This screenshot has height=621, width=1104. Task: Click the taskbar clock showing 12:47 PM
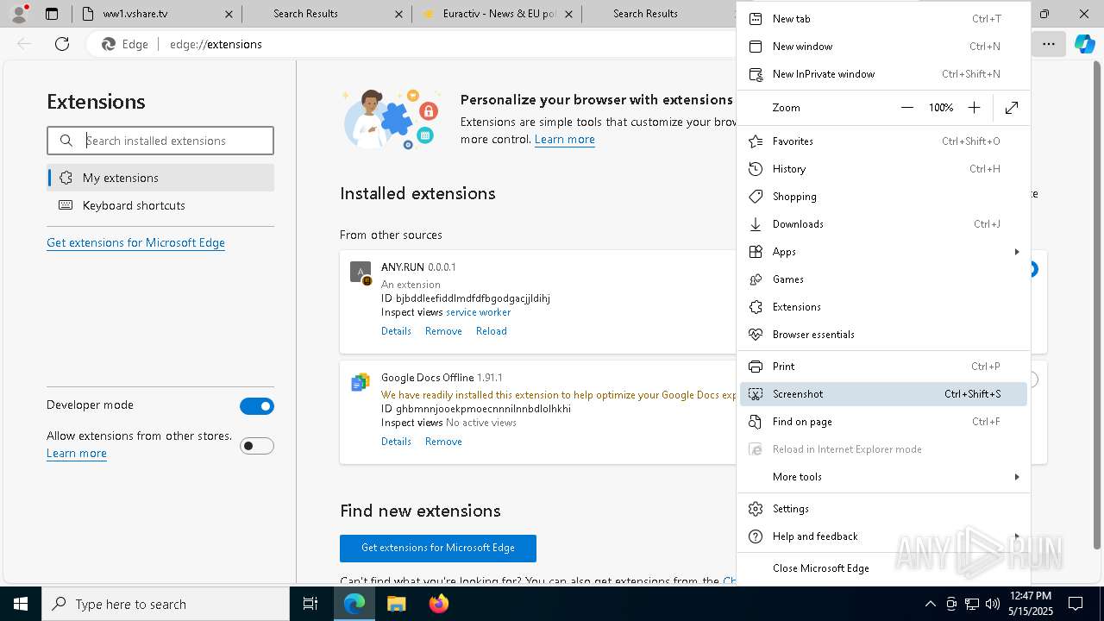[1030, 604]
